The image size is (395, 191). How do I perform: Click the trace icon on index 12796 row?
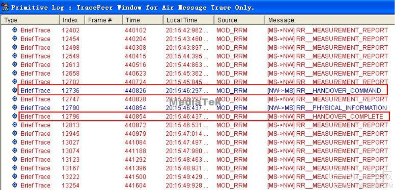coord(15,116)
